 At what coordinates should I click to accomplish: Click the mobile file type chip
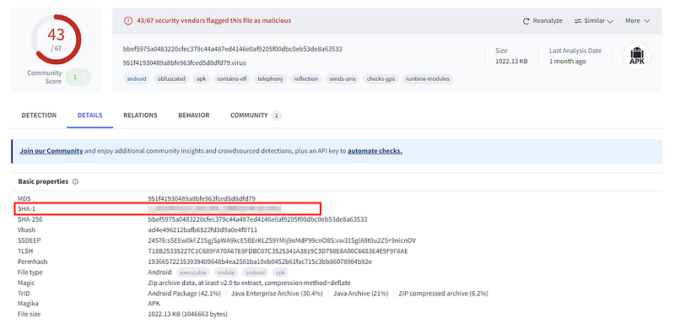(x=225, y=272)
